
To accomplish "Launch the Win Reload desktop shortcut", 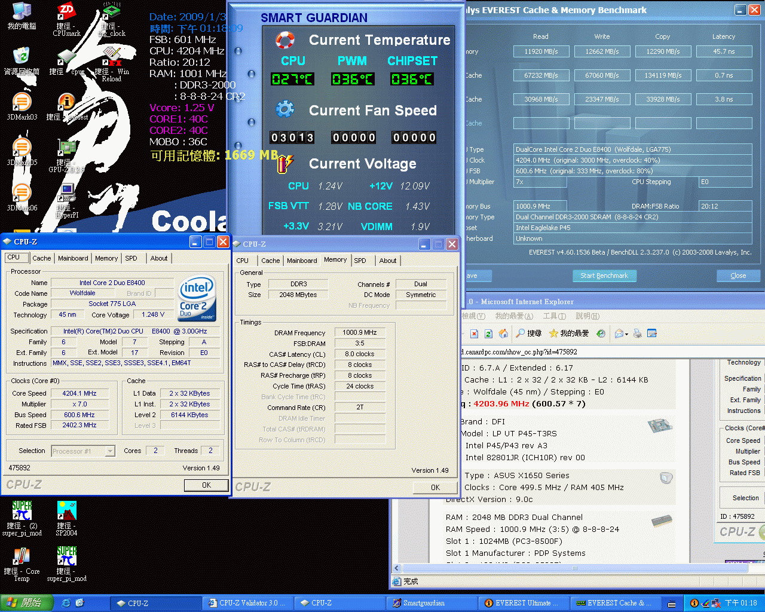I will click(x=112, y=65).
